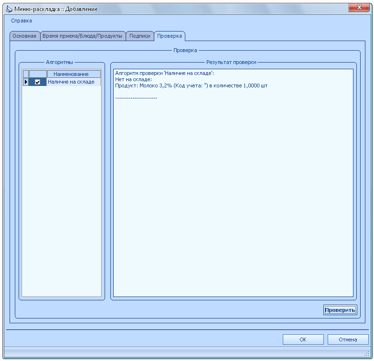Click the blank checkbox column header
This screenshot has height=361, width=374.
click(38, 74)
